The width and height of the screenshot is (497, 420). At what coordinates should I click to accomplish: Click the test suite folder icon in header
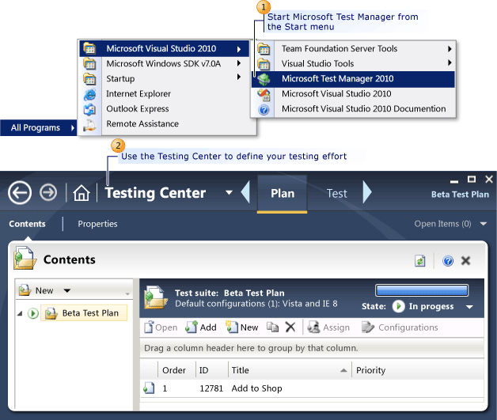[x=156, y=297]
